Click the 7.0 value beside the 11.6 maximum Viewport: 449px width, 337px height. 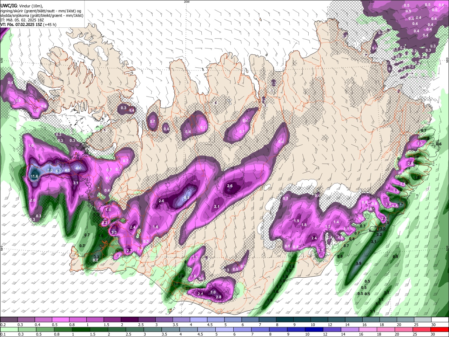(x=50, y=171)
